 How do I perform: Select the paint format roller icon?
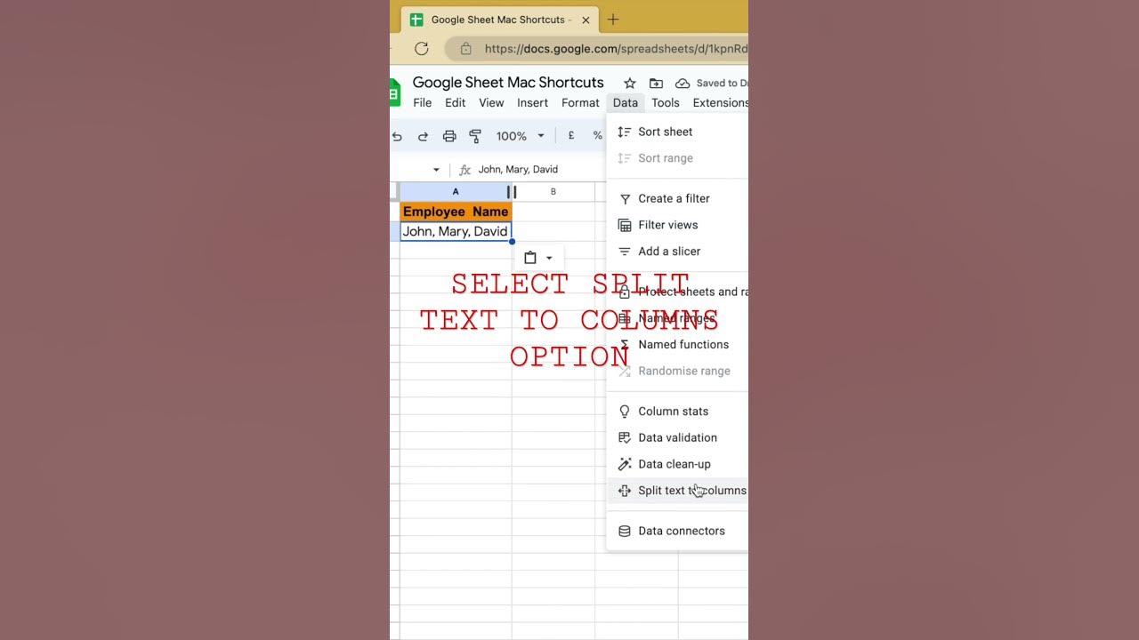click(x=475, y=136)
